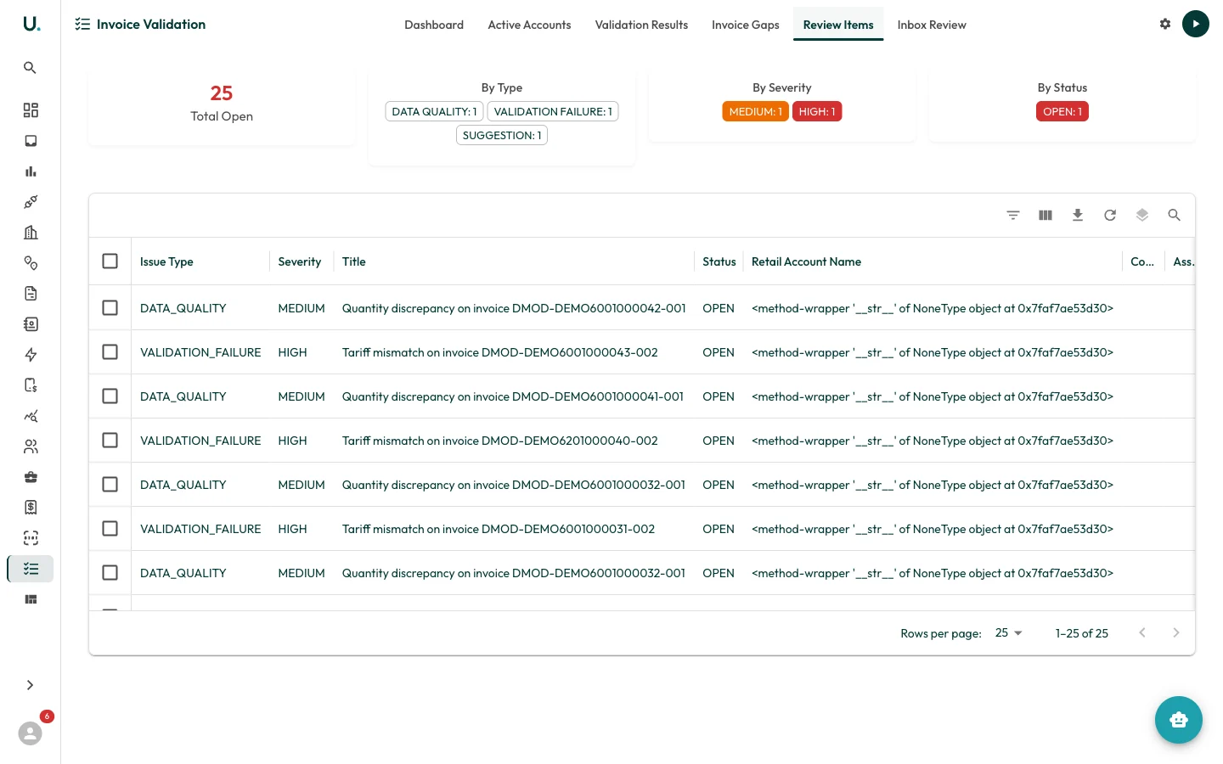Switch to the Dashboard tab

click(x=434, y=25)
